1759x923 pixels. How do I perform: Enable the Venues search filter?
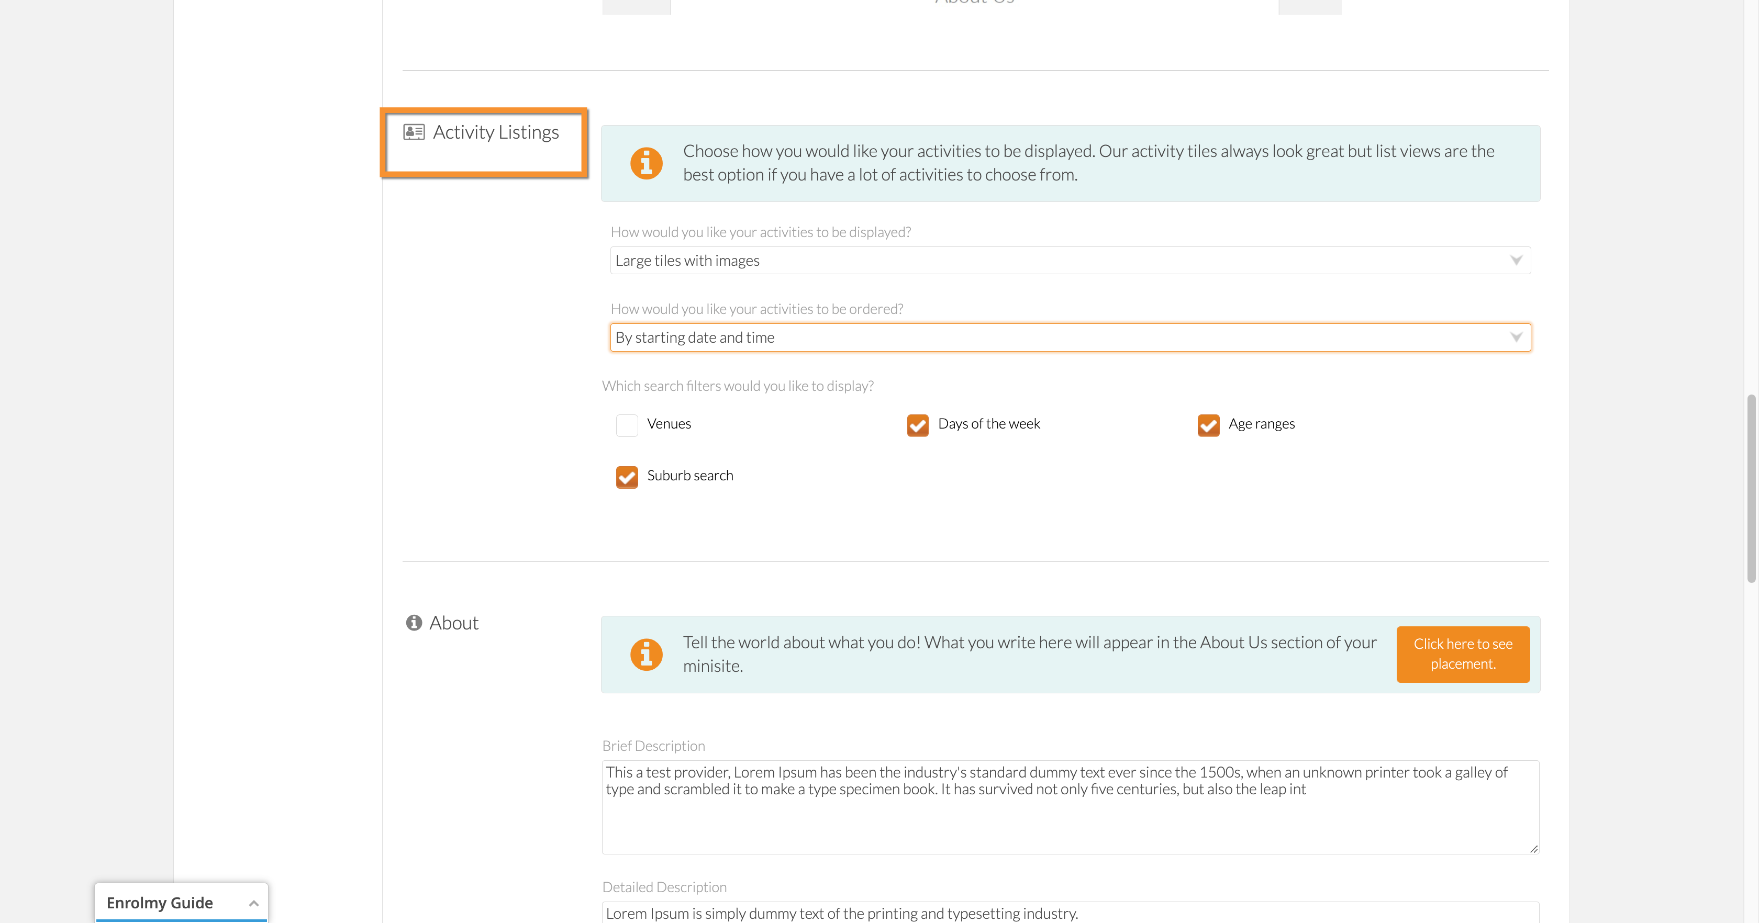[x=627, y=425]
